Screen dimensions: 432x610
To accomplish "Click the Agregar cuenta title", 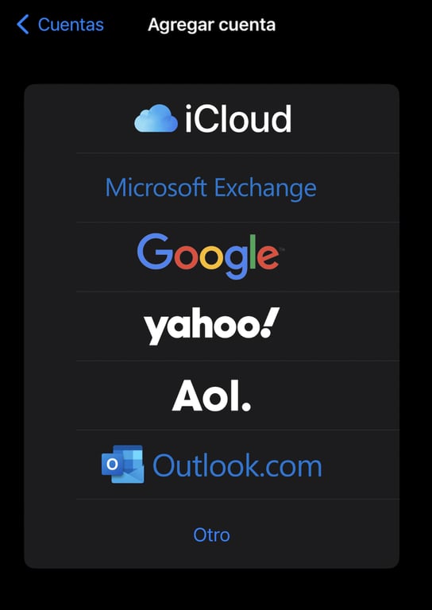I will tap(212, 25).
